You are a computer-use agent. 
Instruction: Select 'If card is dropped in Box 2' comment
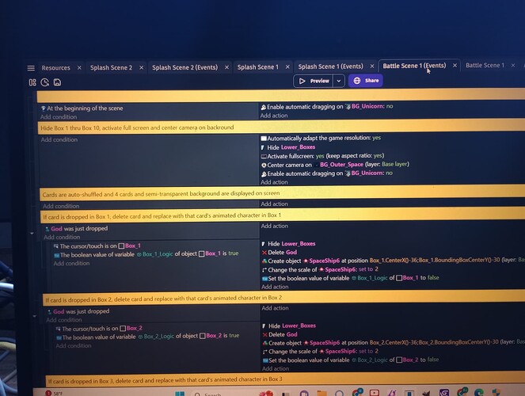coord(283,299)
